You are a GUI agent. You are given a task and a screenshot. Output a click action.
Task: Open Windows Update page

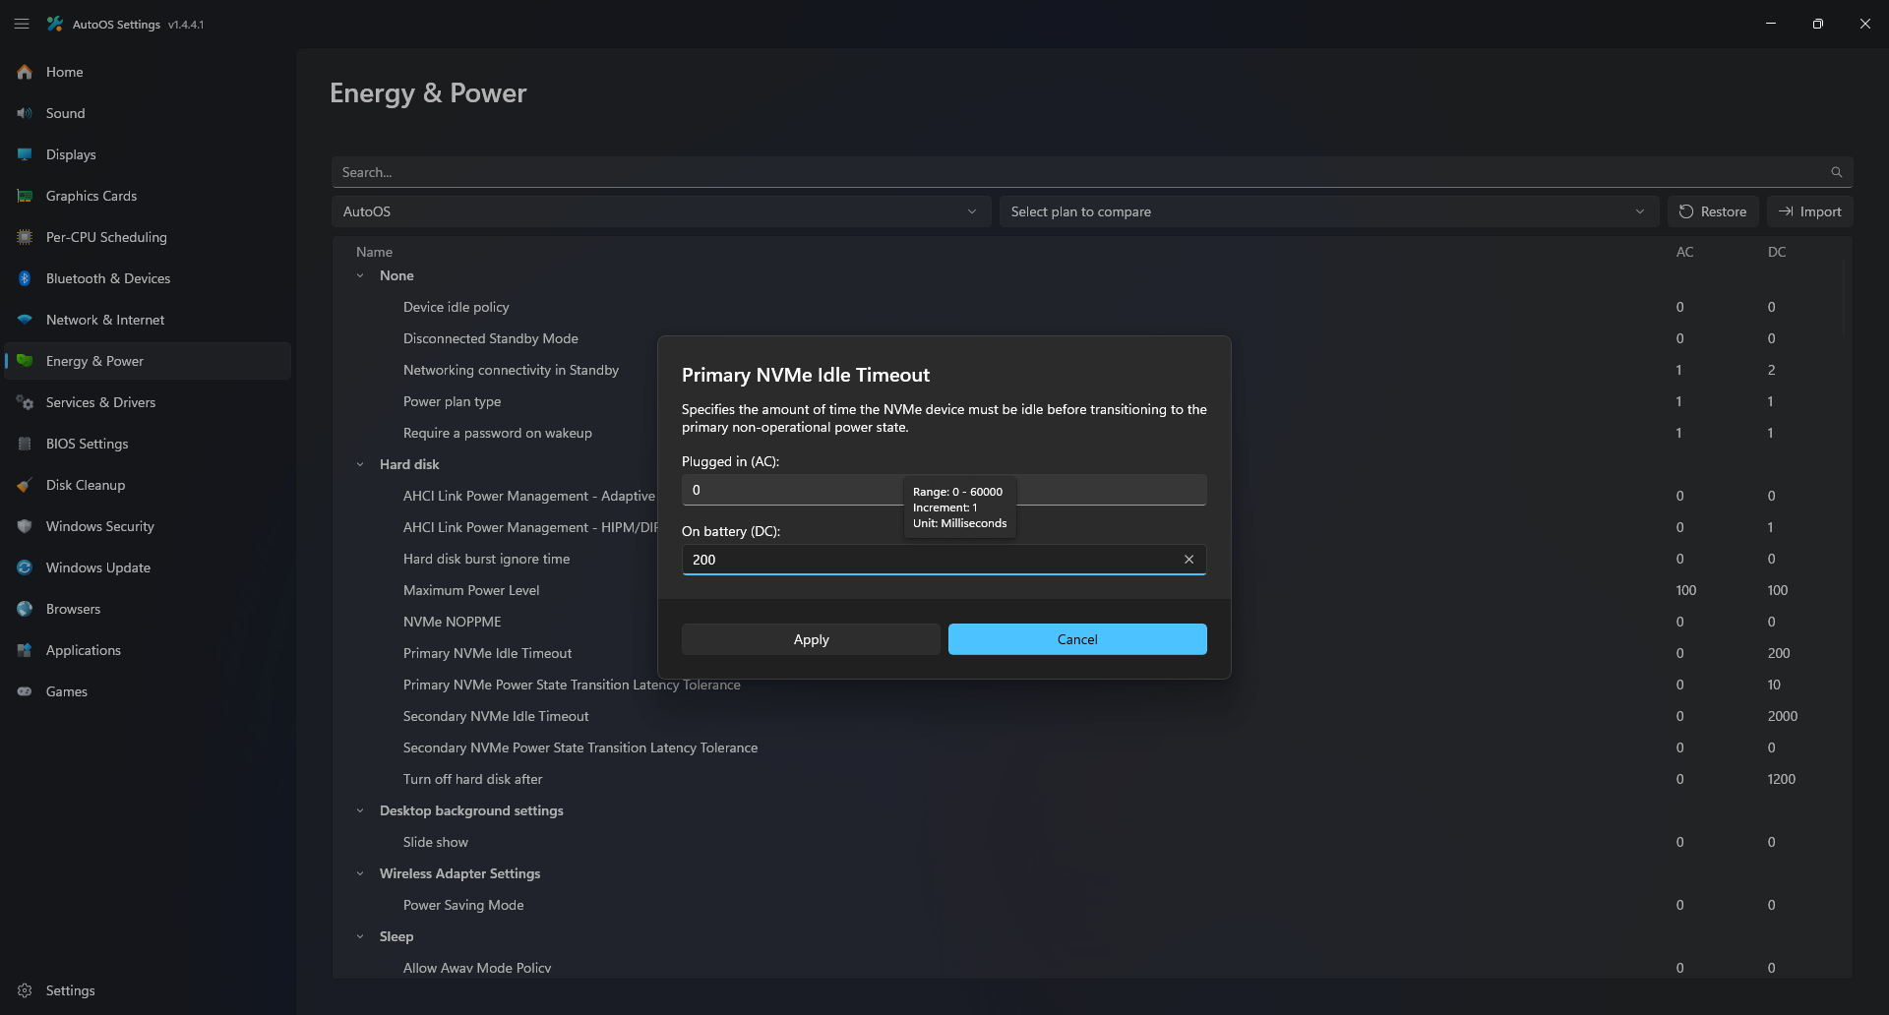pos(148,567)
